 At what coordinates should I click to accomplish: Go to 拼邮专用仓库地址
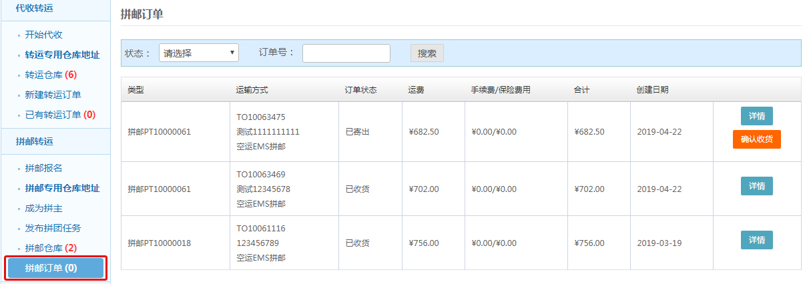point(62,188)
